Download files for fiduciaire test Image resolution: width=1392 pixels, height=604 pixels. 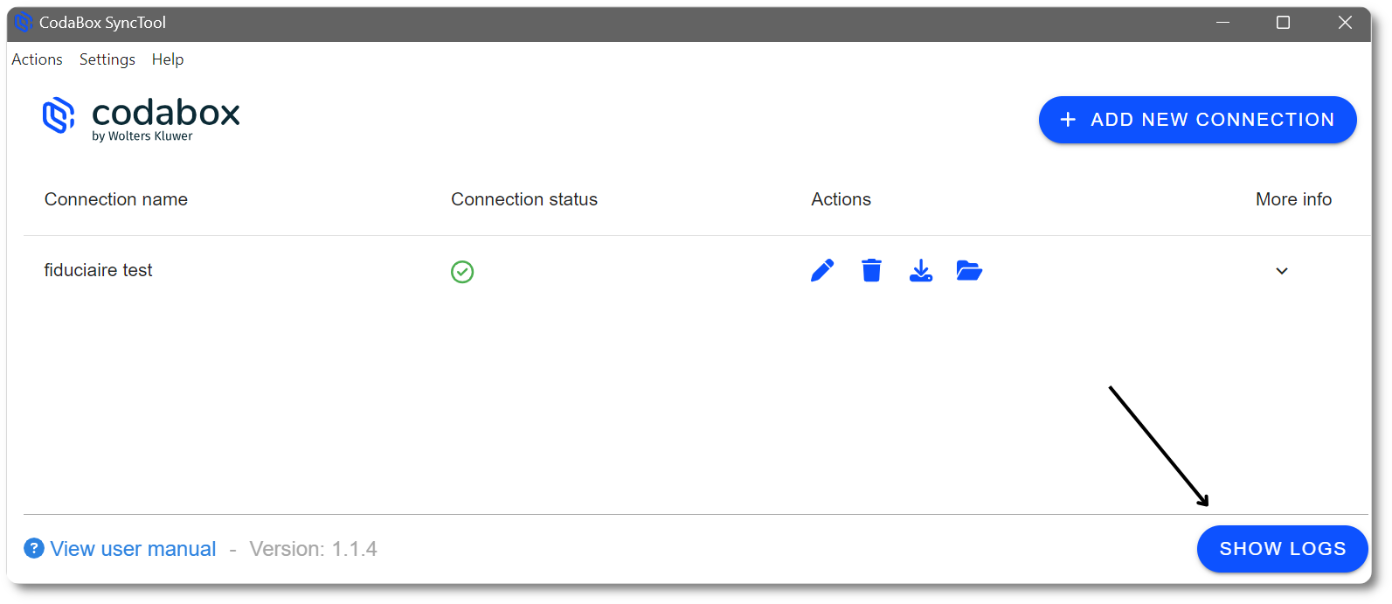[921, 271]
